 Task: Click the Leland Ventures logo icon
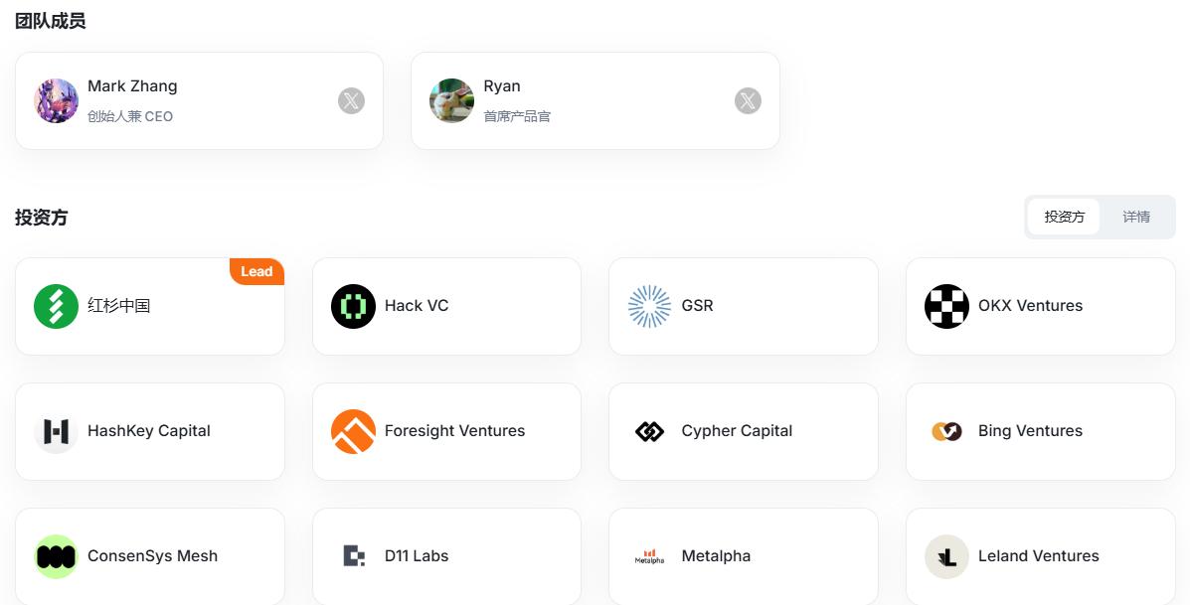coord(946,556)
